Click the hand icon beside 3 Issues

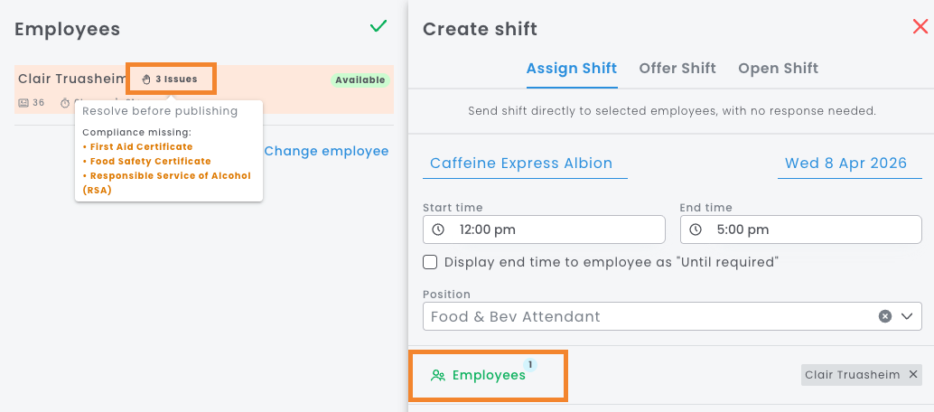pos(146,80)
